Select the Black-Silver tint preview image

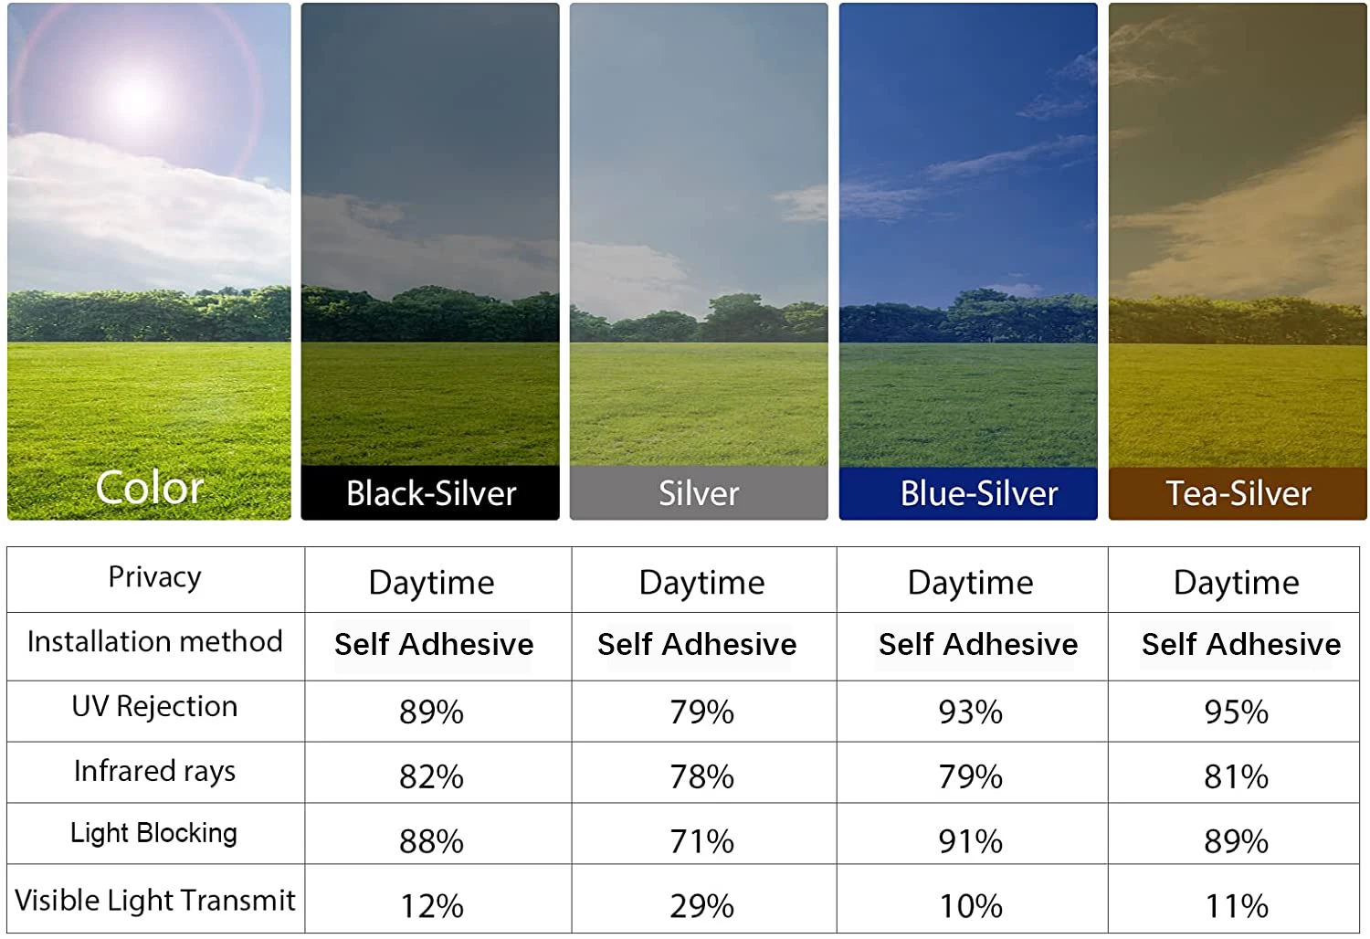coord(430,234)
